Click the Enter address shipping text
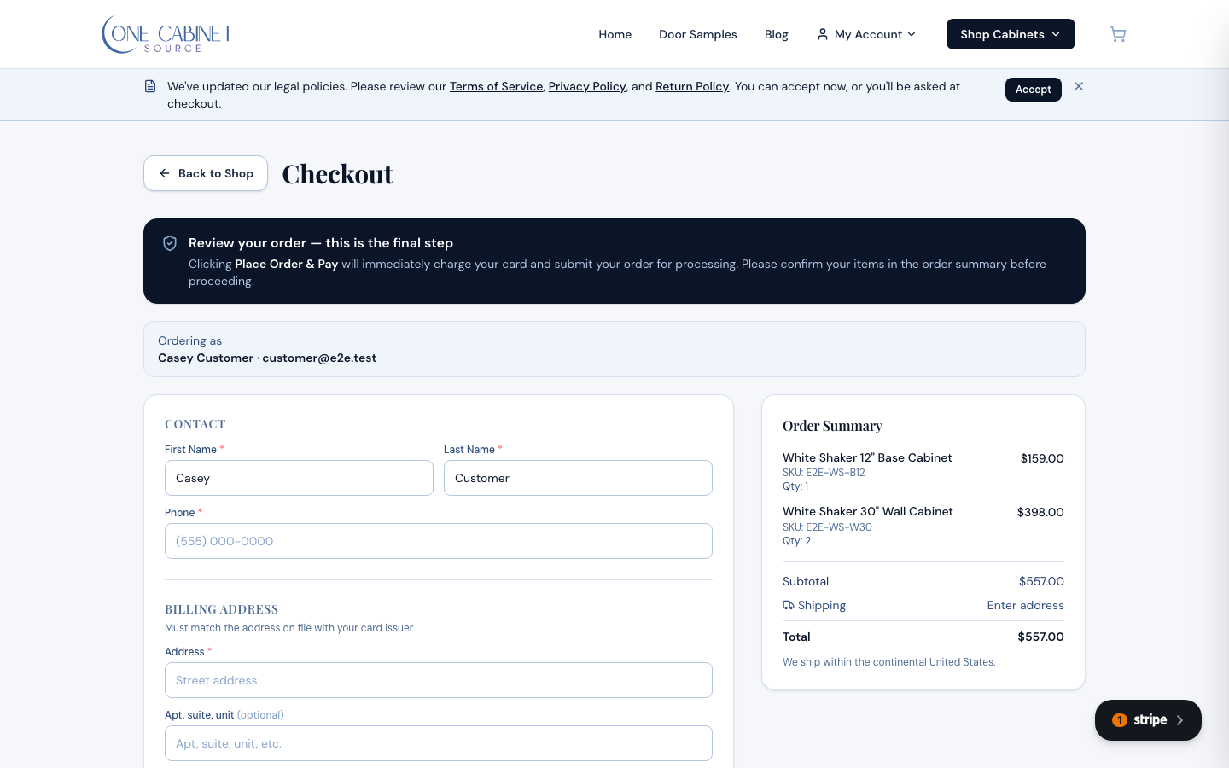 (1026, 605)
